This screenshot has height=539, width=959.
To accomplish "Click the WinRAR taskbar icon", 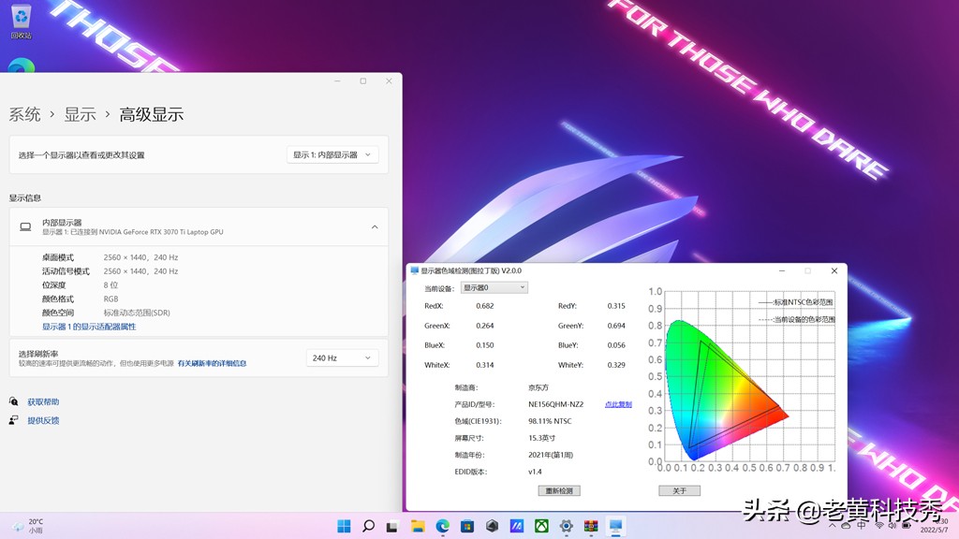I will click(591, 526).
